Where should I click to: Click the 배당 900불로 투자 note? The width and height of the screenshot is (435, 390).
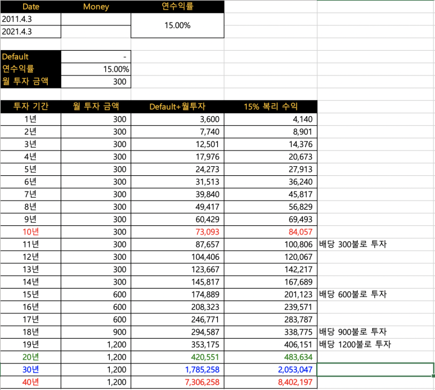(x=353, y=331)
